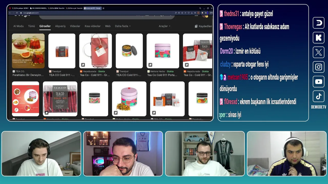
Task: Switch to Tümü results tab
Action: tap(32, 26)
